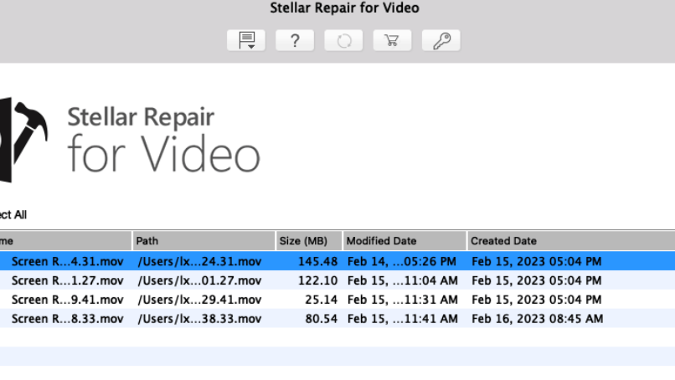Sort by the Created Date column header
Viewport: 675px width, 380px height.
pyautogui.click(x=571, y=240)
